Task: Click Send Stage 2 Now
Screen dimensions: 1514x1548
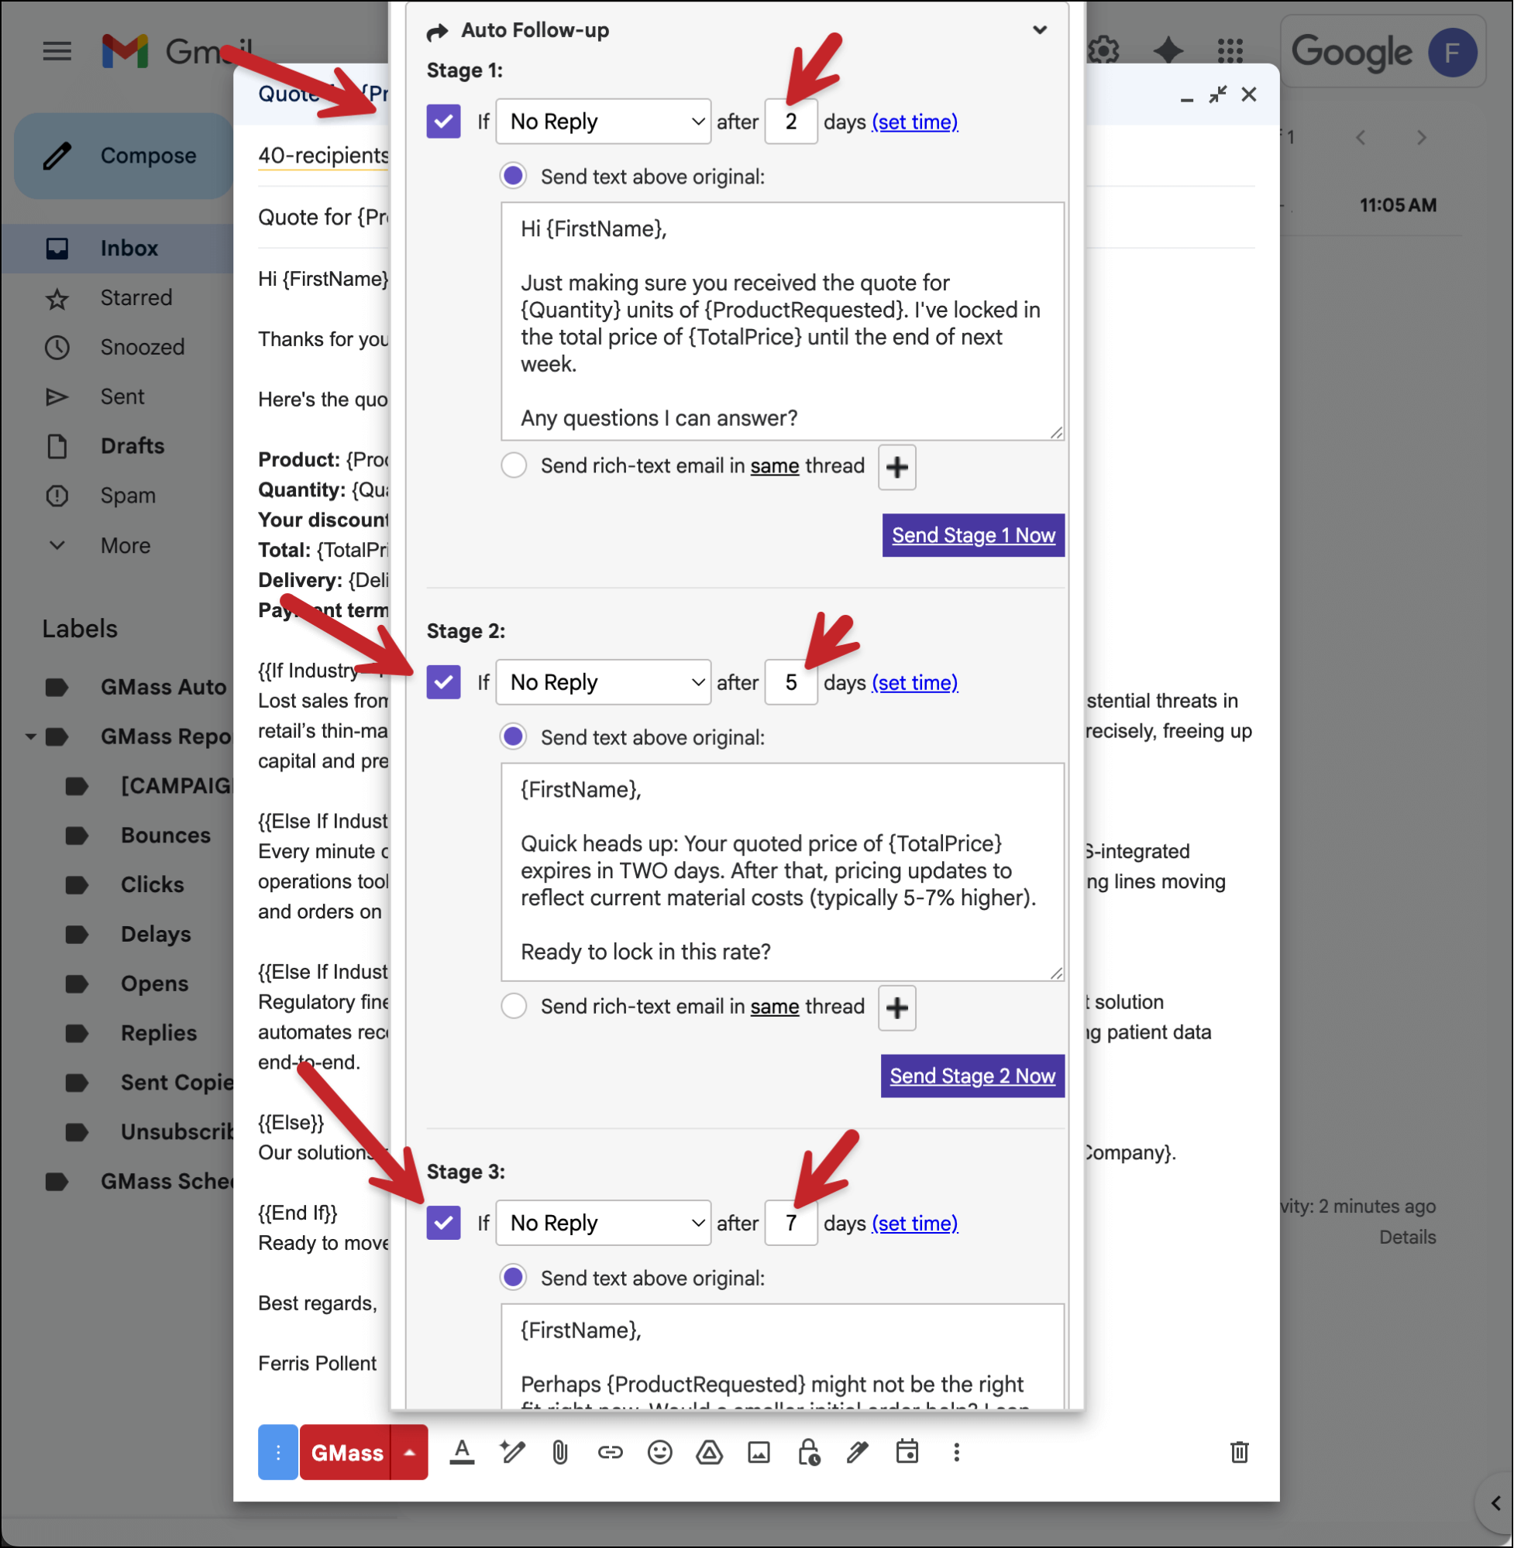Action: click(x=972, y=1076)
